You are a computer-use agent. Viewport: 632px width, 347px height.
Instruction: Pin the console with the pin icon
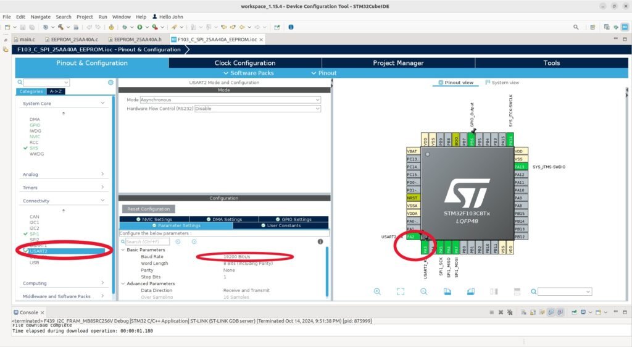click(x=574, y=312)
